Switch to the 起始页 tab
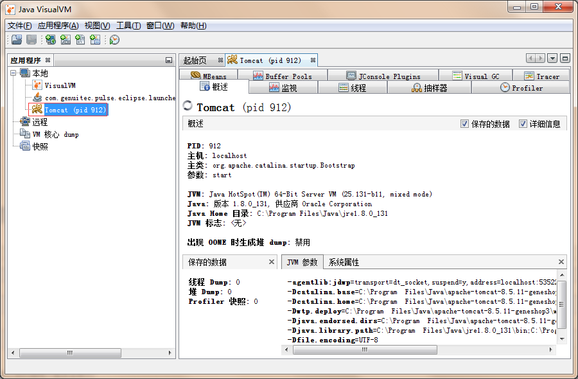 [195, 60]
